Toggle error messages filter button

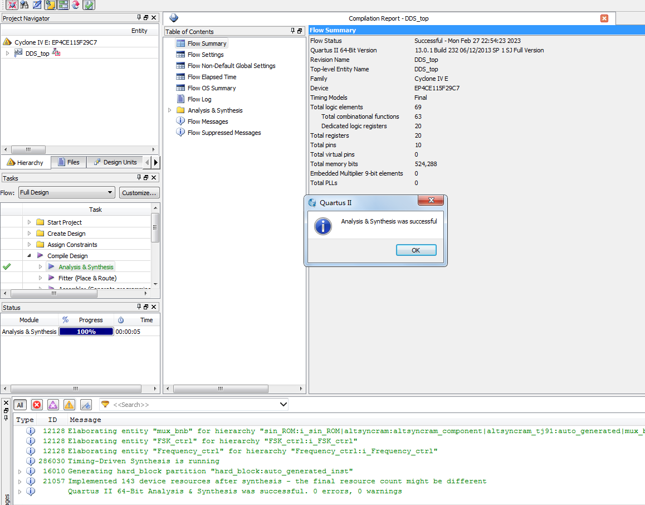click(37, 405)
